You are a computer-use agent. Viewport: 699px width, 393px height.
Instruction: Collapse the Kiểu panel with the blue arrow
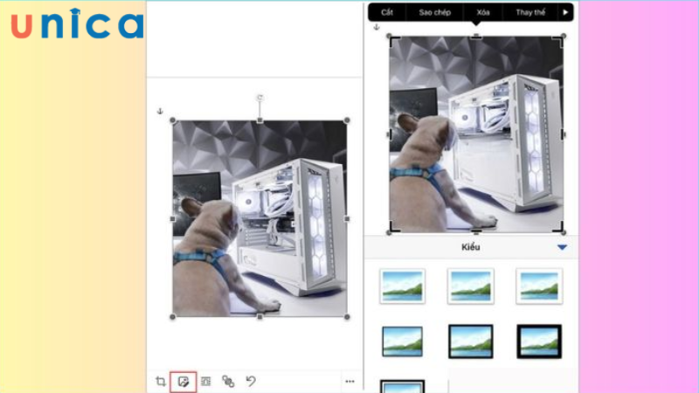coord(562,247)
